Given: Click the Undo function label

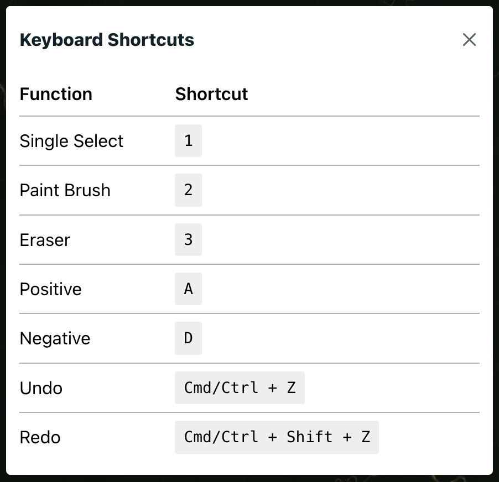Looking at the screenshot, I should pos(41,388).
